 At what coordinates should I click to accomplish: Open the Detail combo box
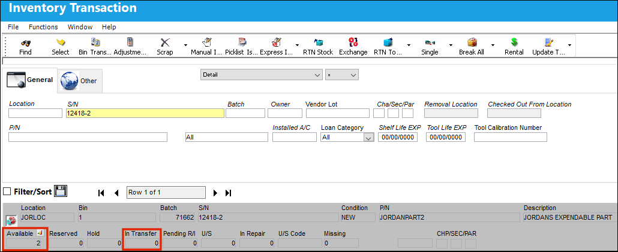(262, 75)
